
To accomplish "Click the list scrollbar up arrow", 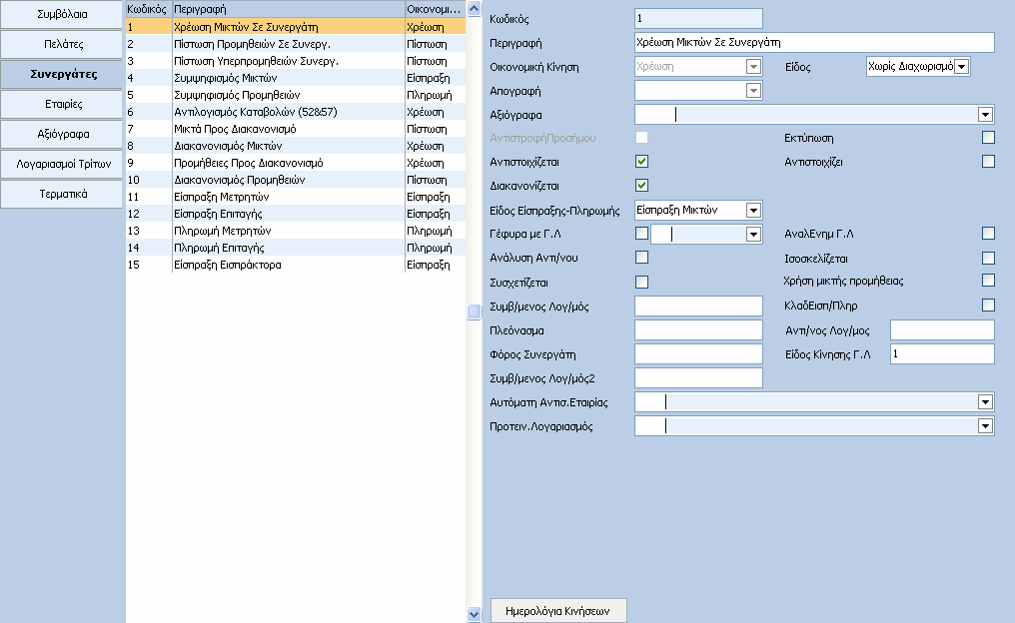I will pos(474,8).
